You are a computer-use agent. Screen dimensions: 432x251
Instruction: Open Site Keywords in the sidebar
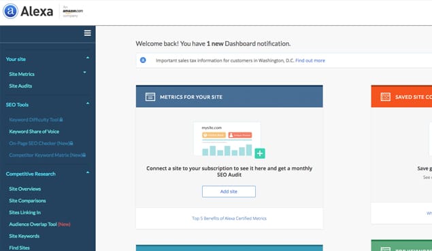coord(24,236)
